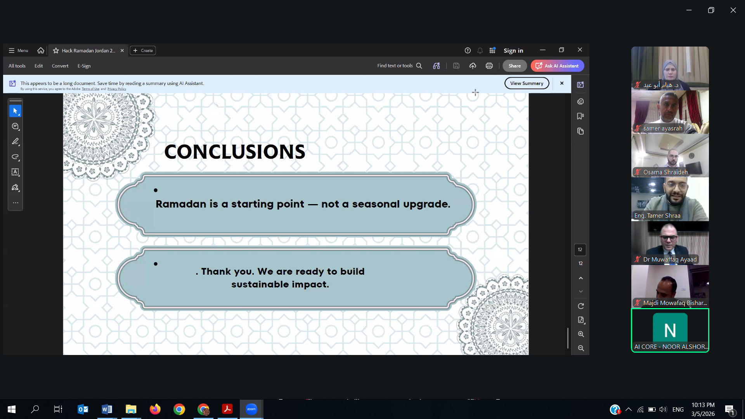Select the arrow selection tool
Viewport: 745px width, 419px height.
click(15, 111)
